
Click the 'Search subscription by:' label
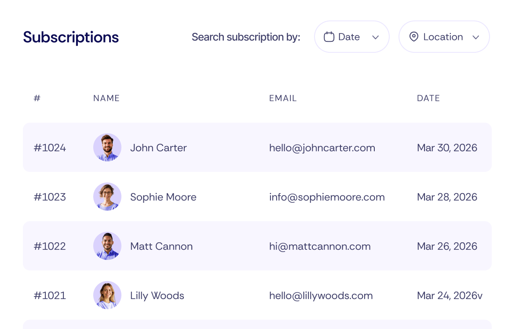[246, 37]
